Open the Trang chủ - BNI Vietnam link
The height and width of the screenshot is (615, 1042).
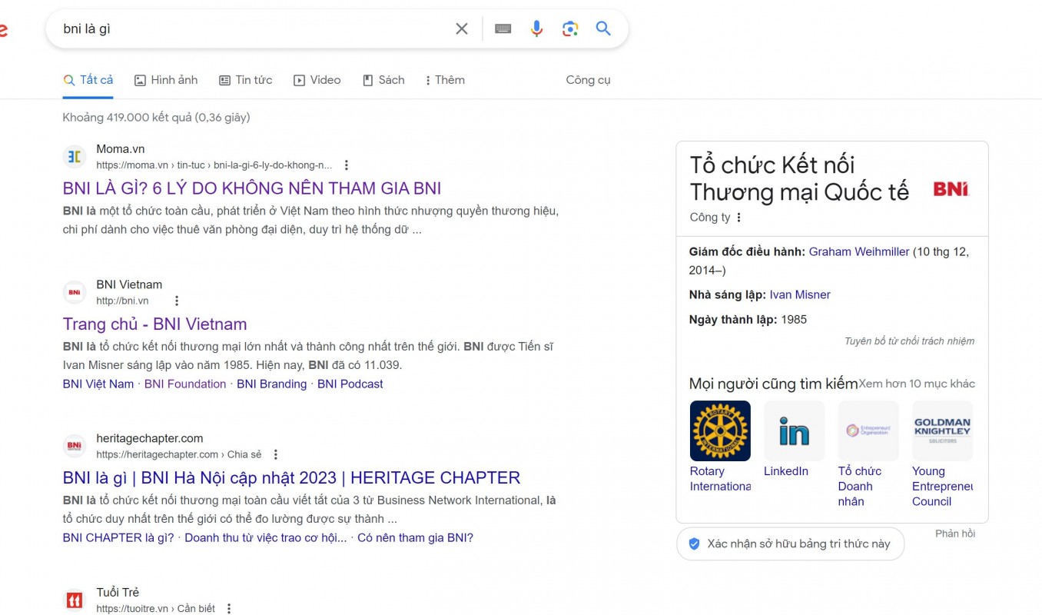point(154,324)
